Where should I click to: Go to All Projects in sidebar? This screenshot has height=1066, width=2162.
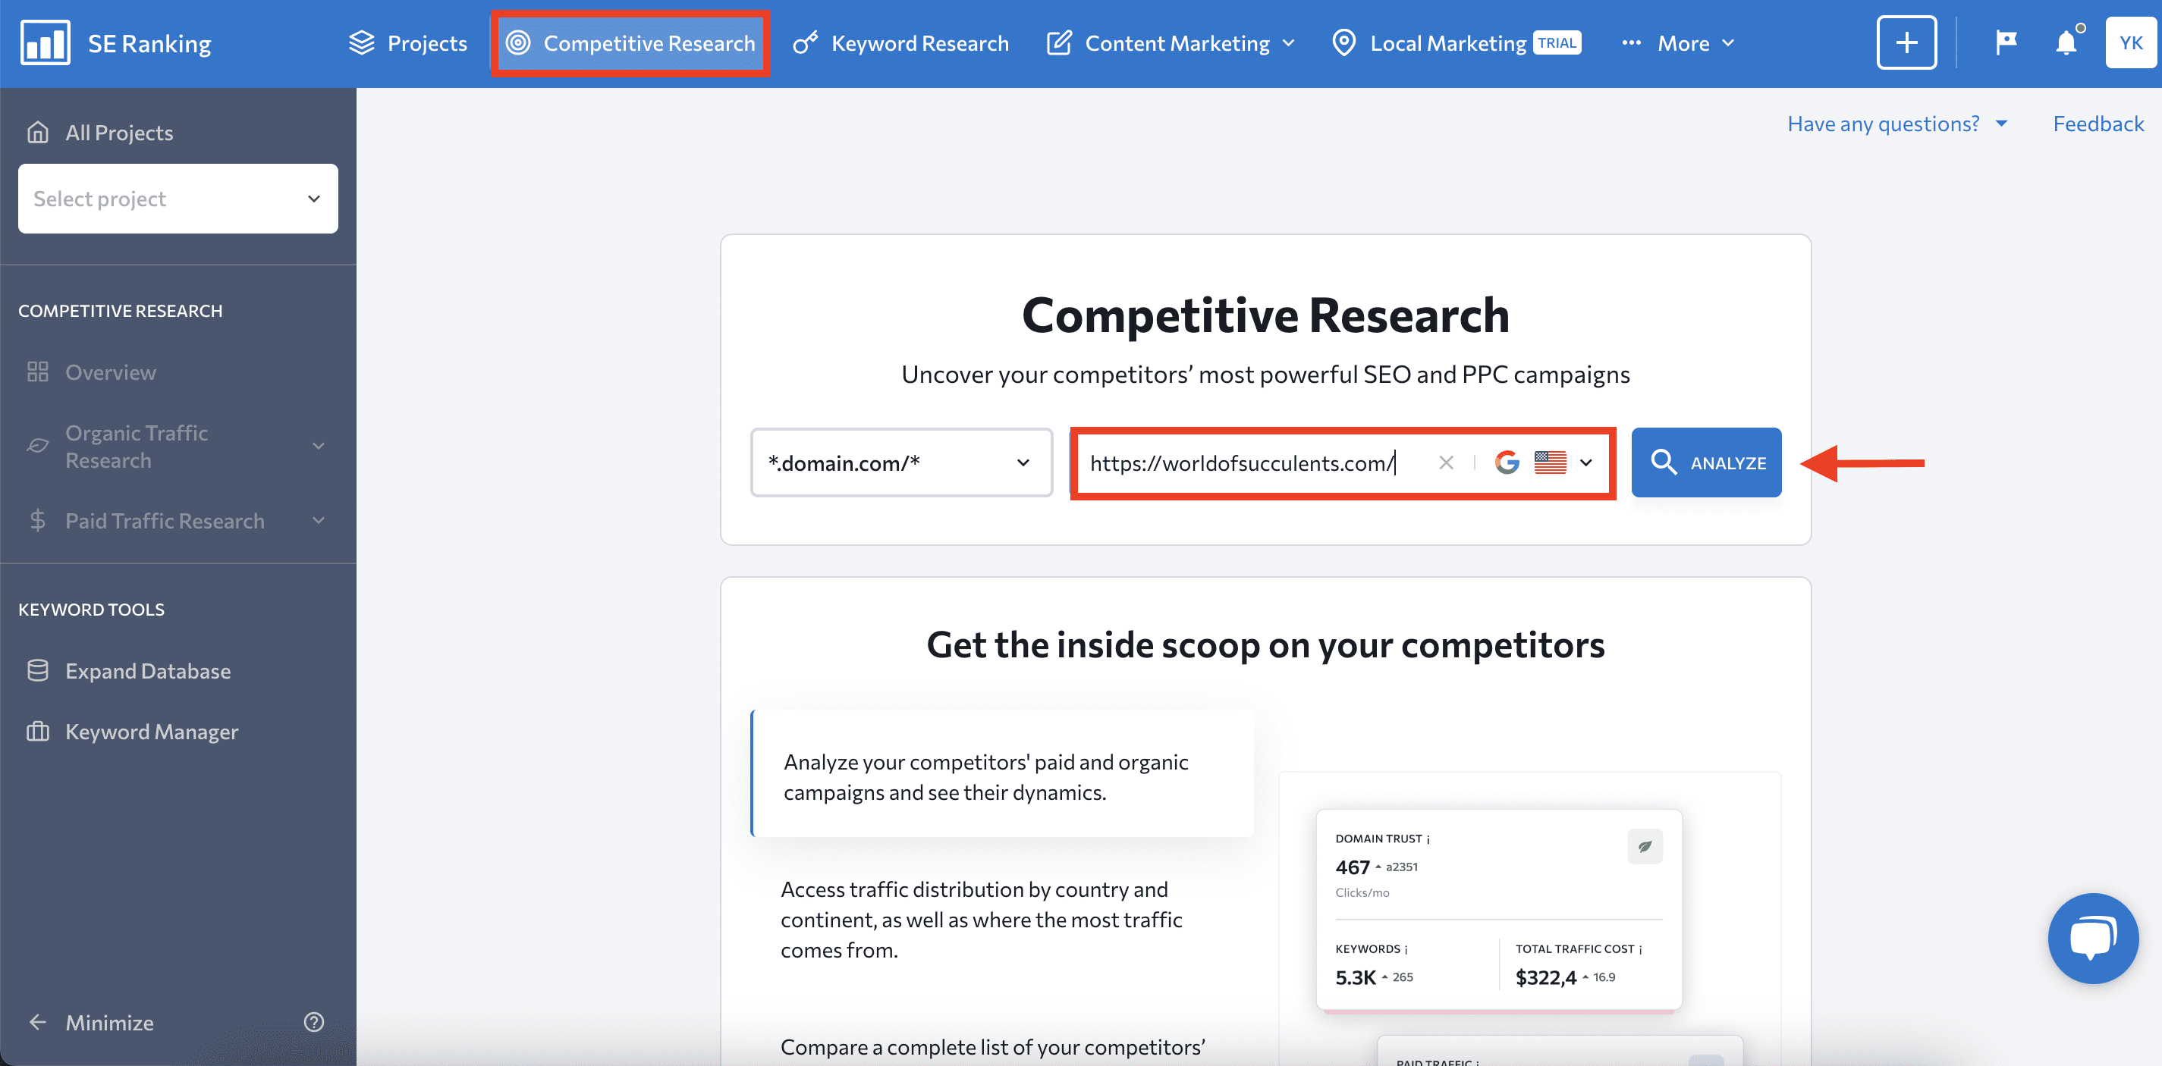tap(99, 133)
